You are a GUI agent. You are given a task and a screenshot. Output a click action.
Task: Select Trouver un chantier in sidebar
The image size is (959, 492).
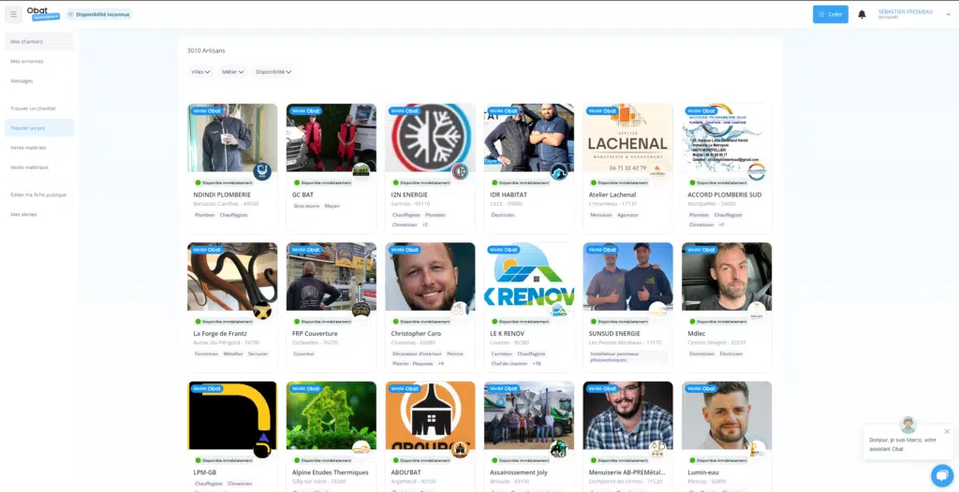38,109
